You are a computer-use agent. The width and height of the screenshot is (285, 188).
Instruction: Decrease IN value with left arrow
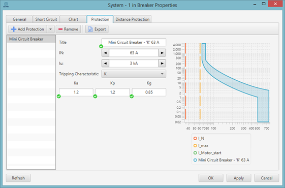coord(106,53)
